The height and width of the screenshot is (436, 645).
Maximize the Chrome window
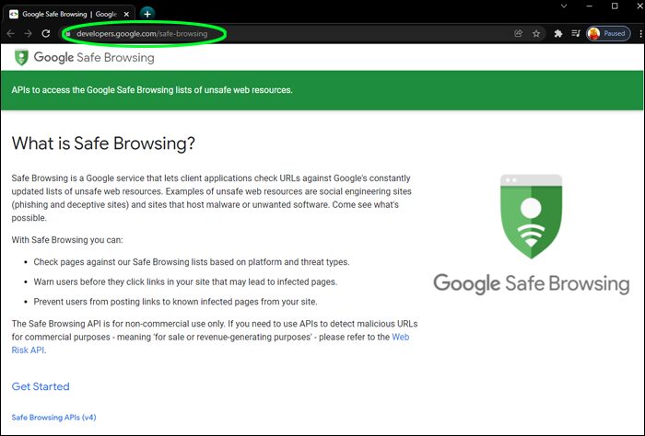(x=615, y=6)
